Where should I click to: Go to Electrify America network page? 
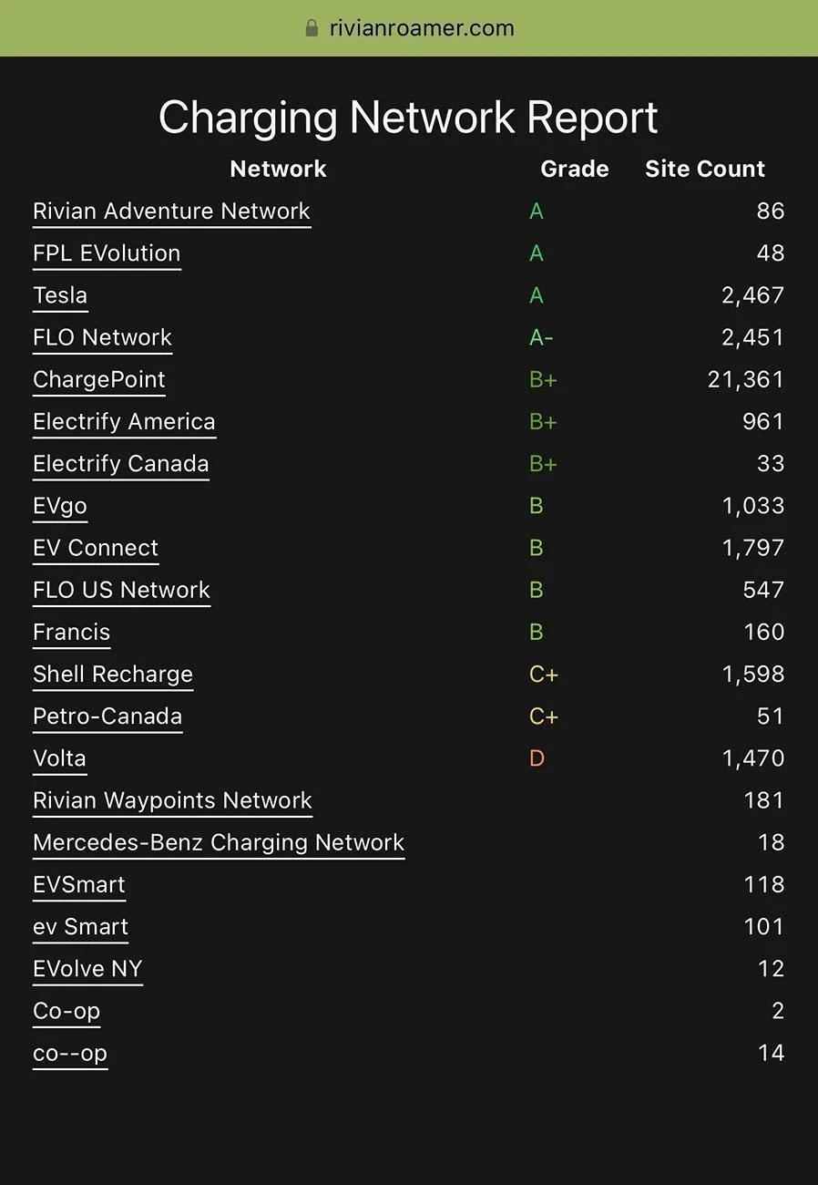pyautogui.click(x=124, y=422)
